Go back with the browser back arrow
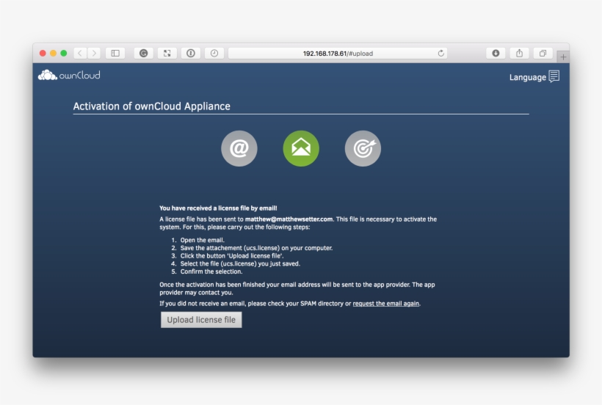The image size is (602, 405). [80, 54]
